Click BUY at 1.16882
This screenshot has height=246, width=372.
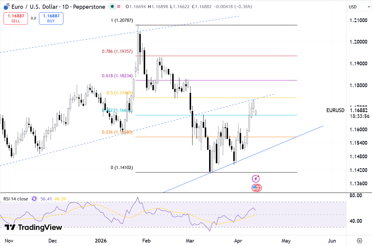coord(51,19)
